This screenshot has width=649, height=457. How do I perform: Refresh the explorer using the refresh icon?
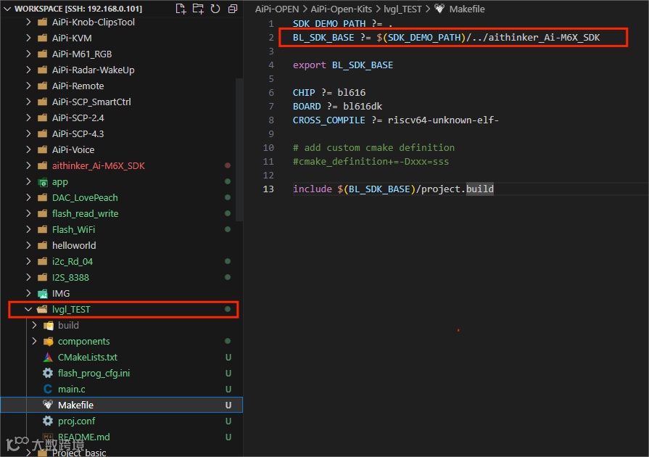[x=215, y=9]
